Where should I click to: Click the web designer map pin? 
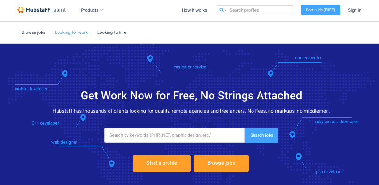(x=111, y=163)
